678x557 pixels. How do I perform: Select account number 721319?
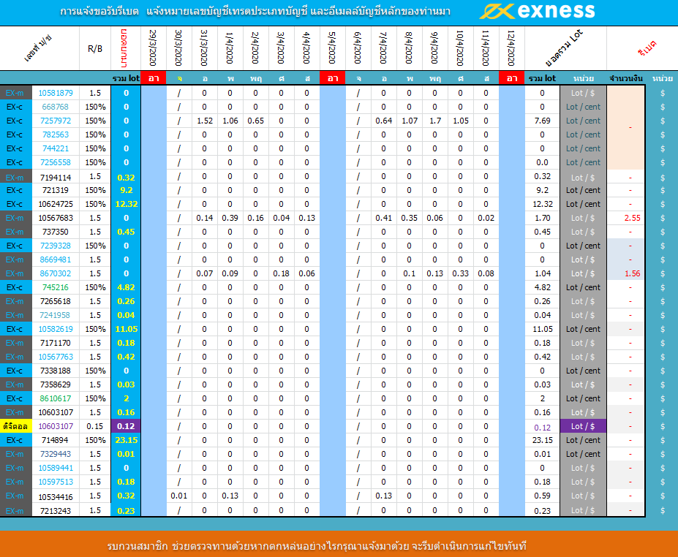tap(56, 190)
